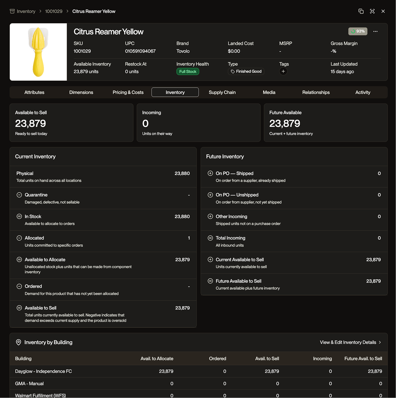
Task: Click the Last Updated 15 days ago
Action: click(x=342, y=72)
